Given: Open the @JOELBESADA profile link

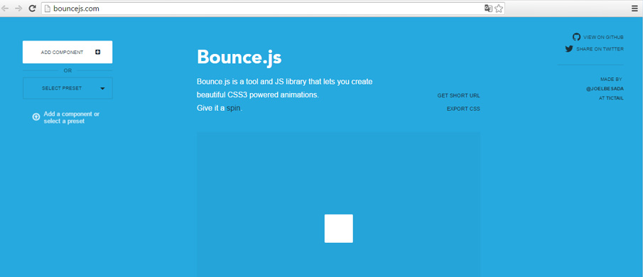Looking at the screenshot, I should [605, 89].
